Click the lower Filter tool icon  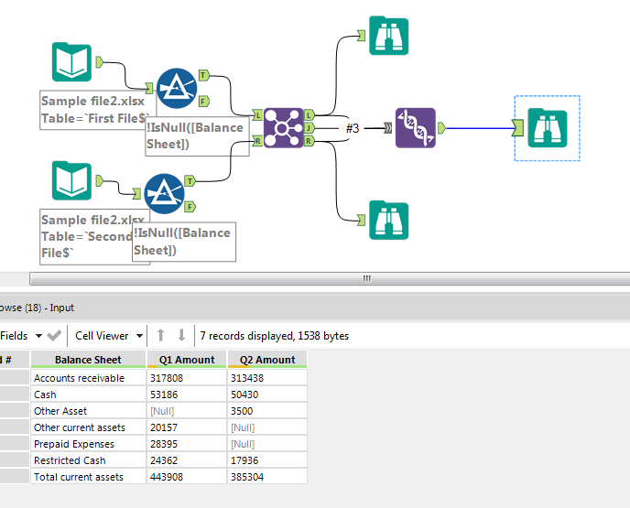tap(163, 194)
